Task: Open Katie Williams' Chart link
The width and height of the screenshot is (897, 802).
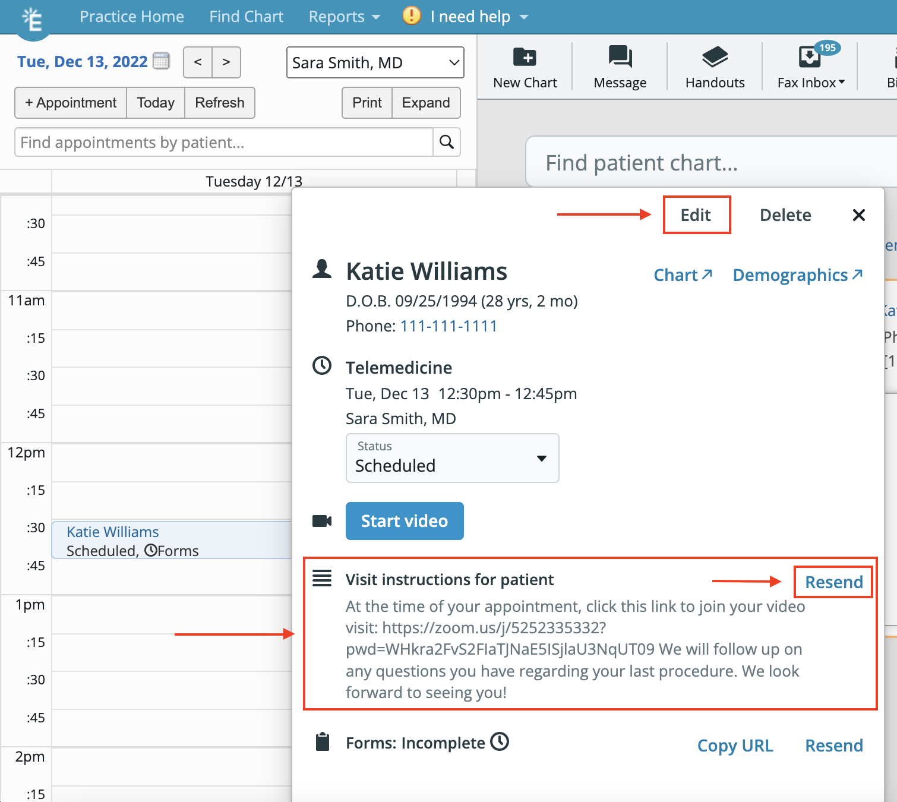Action: tap(683, 275)
